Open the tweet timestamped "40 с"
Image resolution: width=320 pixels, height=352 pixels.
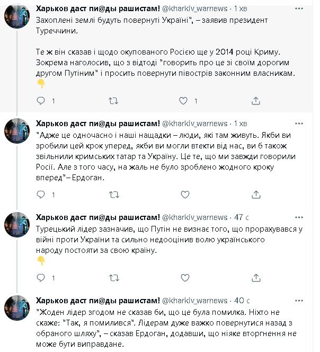point(242,300)
